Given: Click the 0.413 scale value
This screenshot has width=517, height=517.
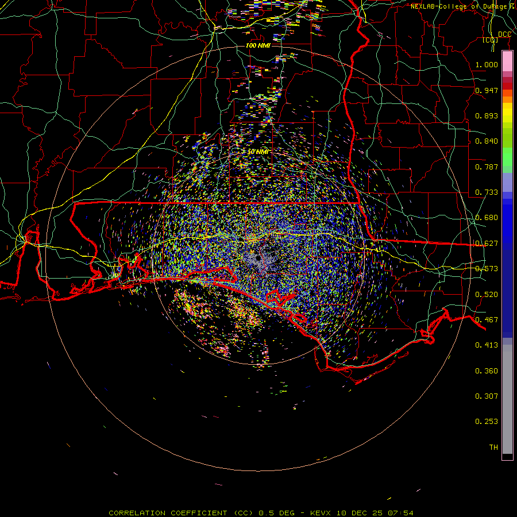Looking at the screenshot, I should (x=487, y=345).
